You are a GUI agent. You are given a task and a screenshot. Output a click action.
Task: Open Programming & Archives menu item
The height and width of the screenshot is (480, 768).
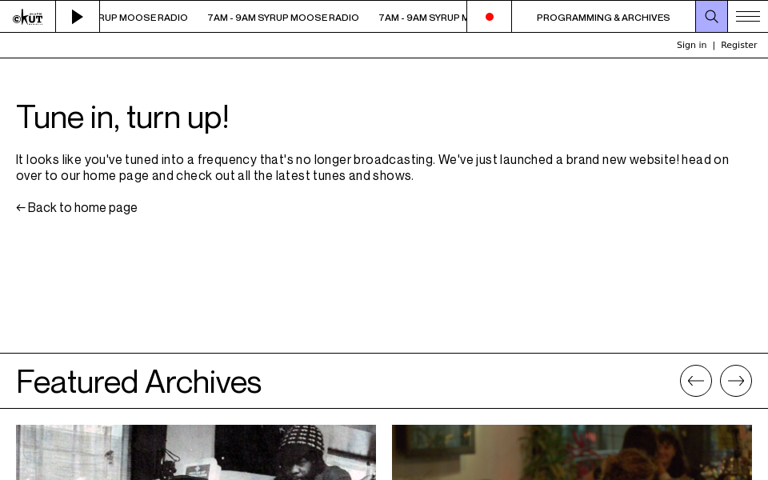pyautogui.click(x=603, y=18)
